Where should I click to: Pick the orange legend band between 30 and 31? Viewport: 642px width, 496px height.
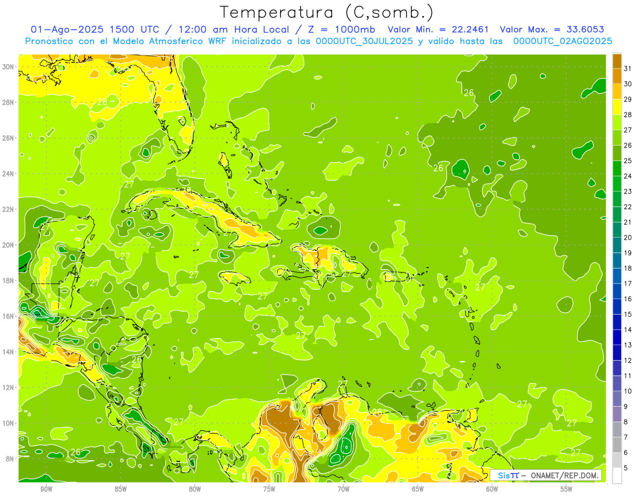(x=617, y=76)
